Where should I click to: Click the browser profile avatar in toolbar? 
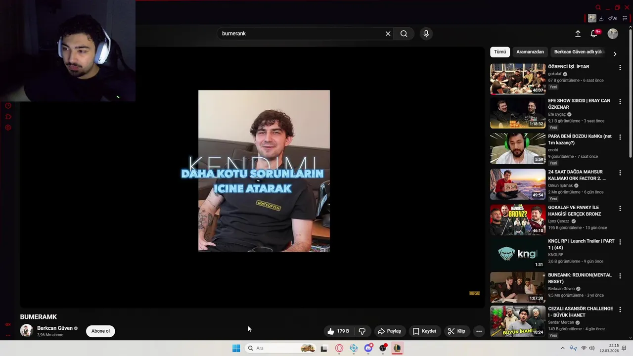(592, 18)
